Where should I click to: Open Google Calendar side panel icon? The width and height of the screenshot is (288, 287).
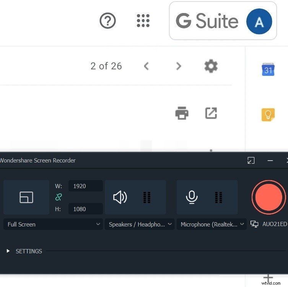coord(268,69)
